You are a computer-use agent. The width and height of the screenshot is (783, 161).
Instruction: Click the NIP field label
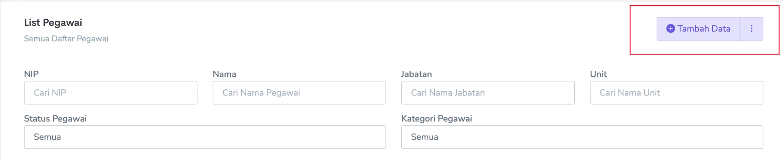31,74
